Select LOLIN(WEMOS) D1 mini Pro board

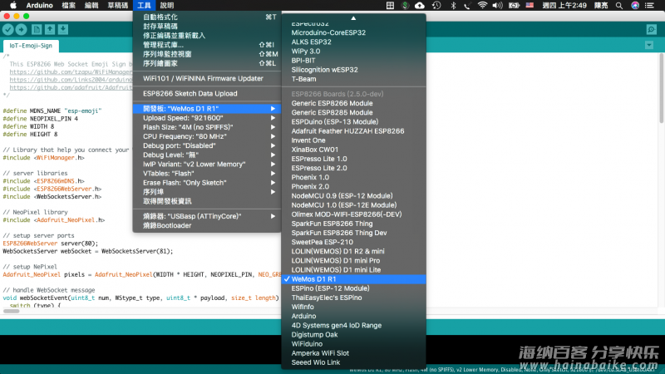pos(354,261)
